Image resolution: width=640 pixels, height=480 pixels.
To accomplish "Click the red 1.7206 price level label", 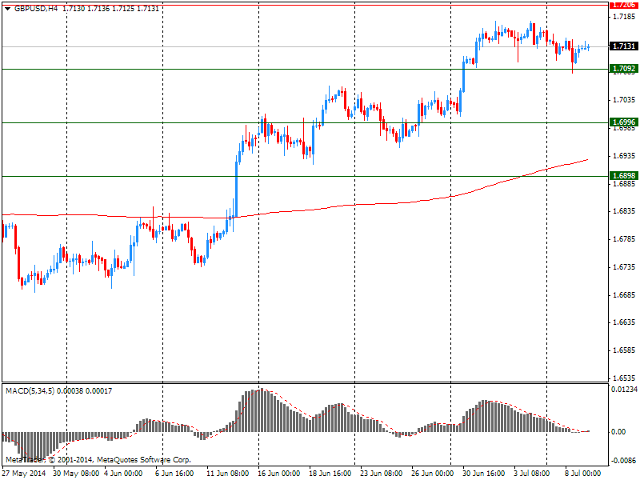I will point(623,5).
